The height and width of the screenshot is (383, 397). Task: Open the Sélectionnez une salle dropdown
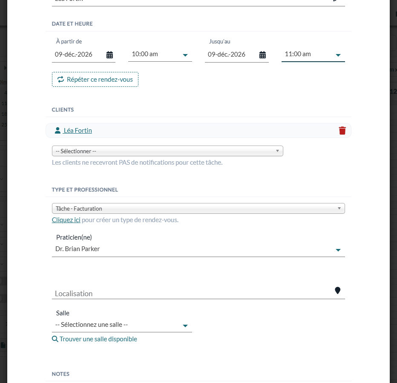pos(122,325)
